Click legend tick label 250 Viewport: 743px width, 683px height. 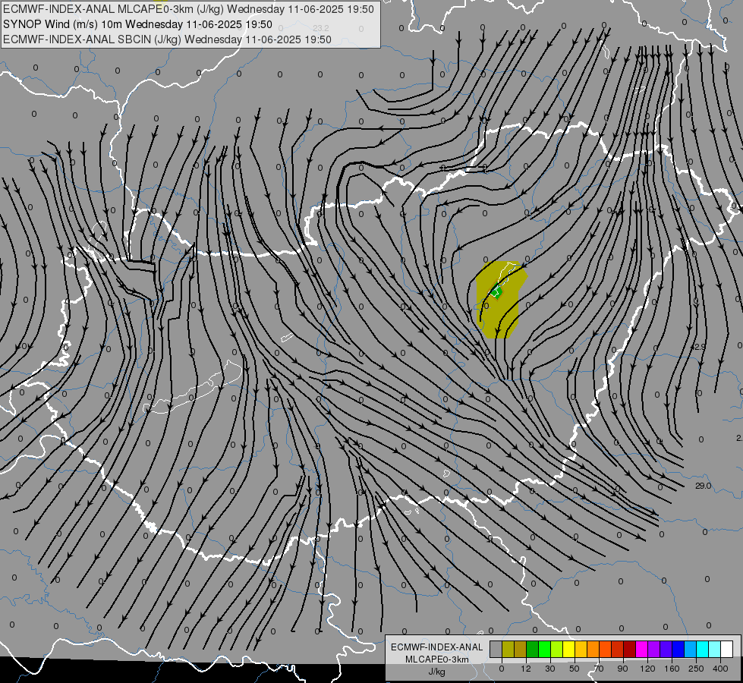696,669
